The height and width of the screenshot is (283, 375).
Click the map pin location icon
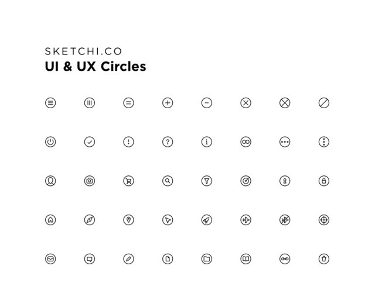pyautogui.click(x=129, y=220)
